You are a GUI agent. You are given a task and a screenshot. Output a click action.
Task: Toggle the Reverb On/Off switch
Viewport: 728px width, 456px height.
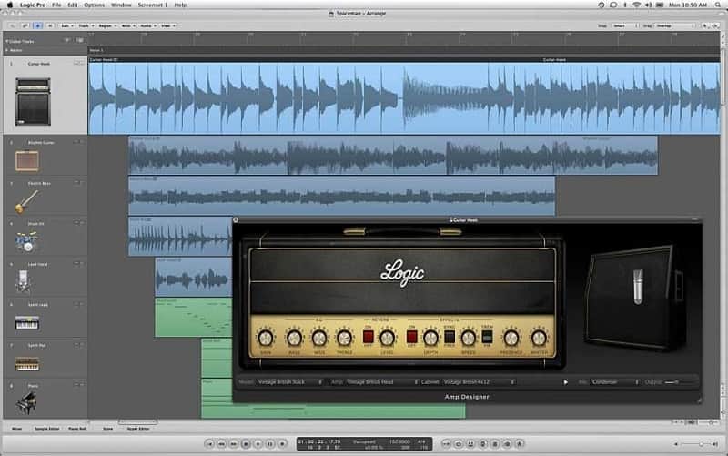369,336
